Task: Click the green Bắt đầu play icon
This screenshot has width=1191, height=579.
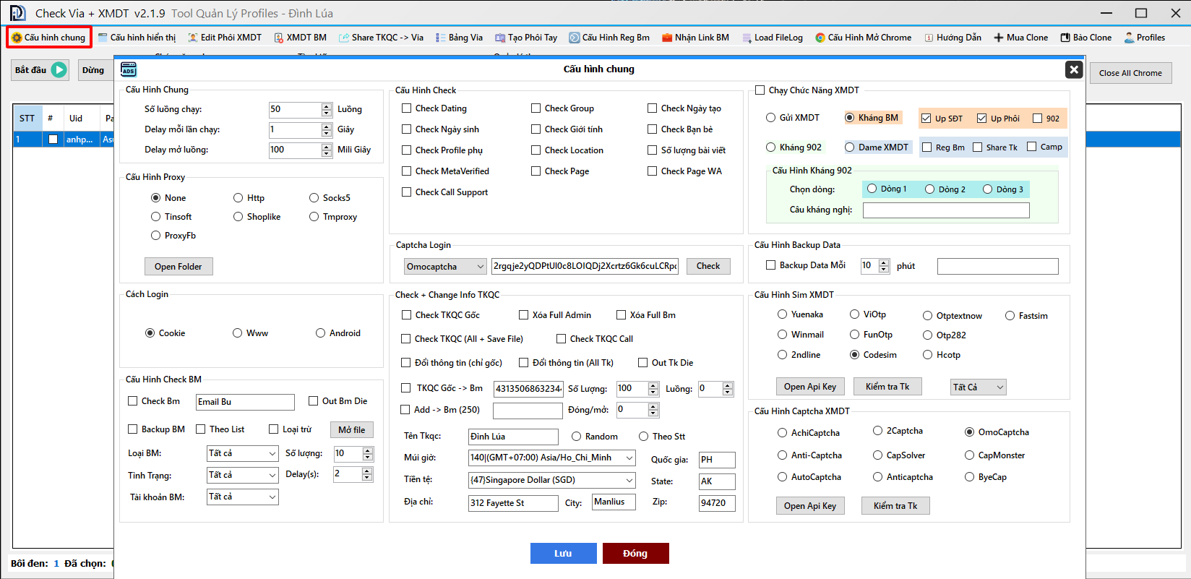Action: [59, 70]
